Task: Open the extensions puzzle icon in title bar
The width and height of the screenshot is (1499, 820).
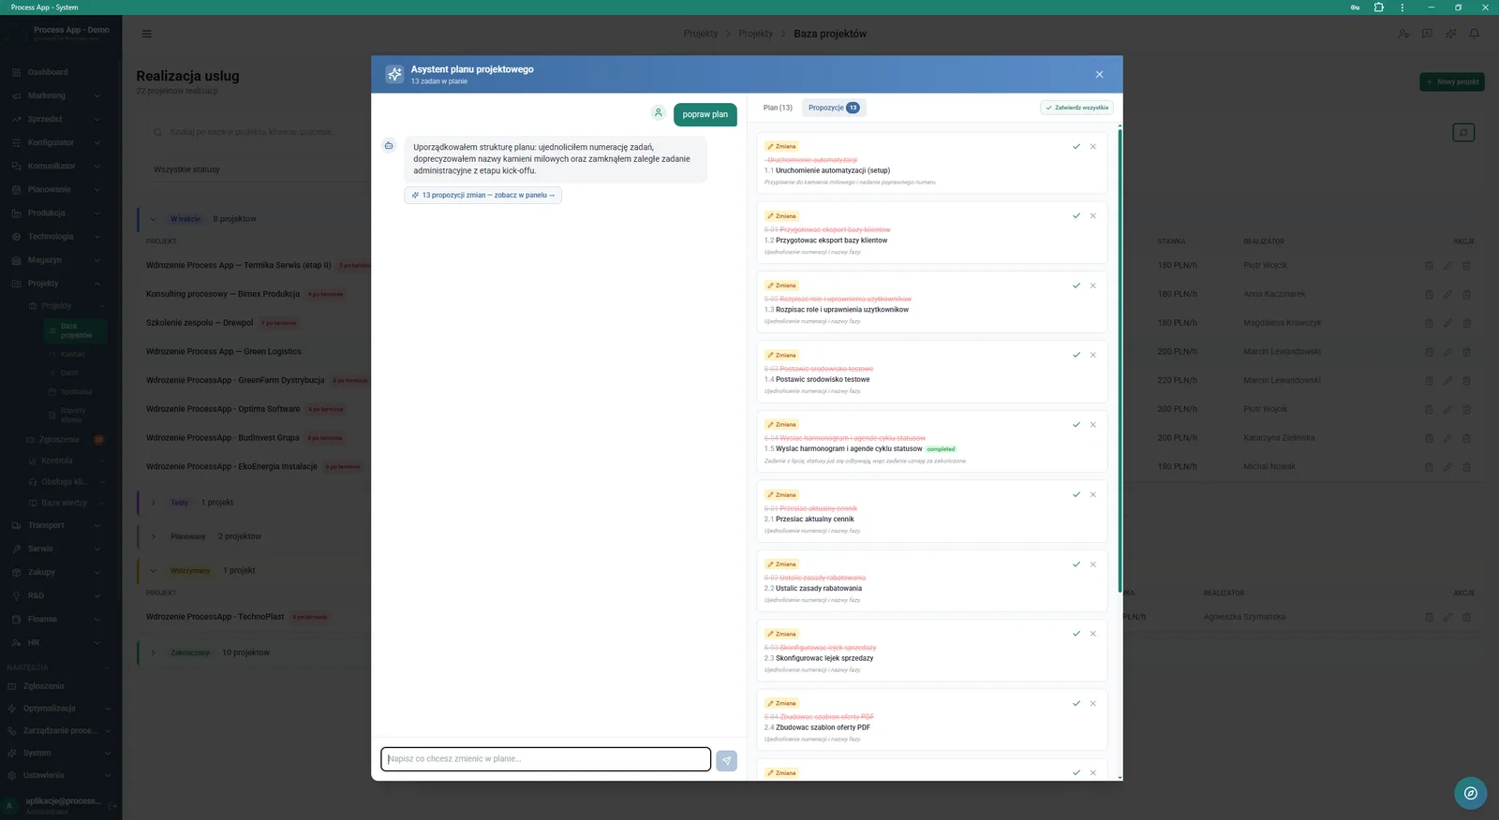Action: click(1379, 7)
